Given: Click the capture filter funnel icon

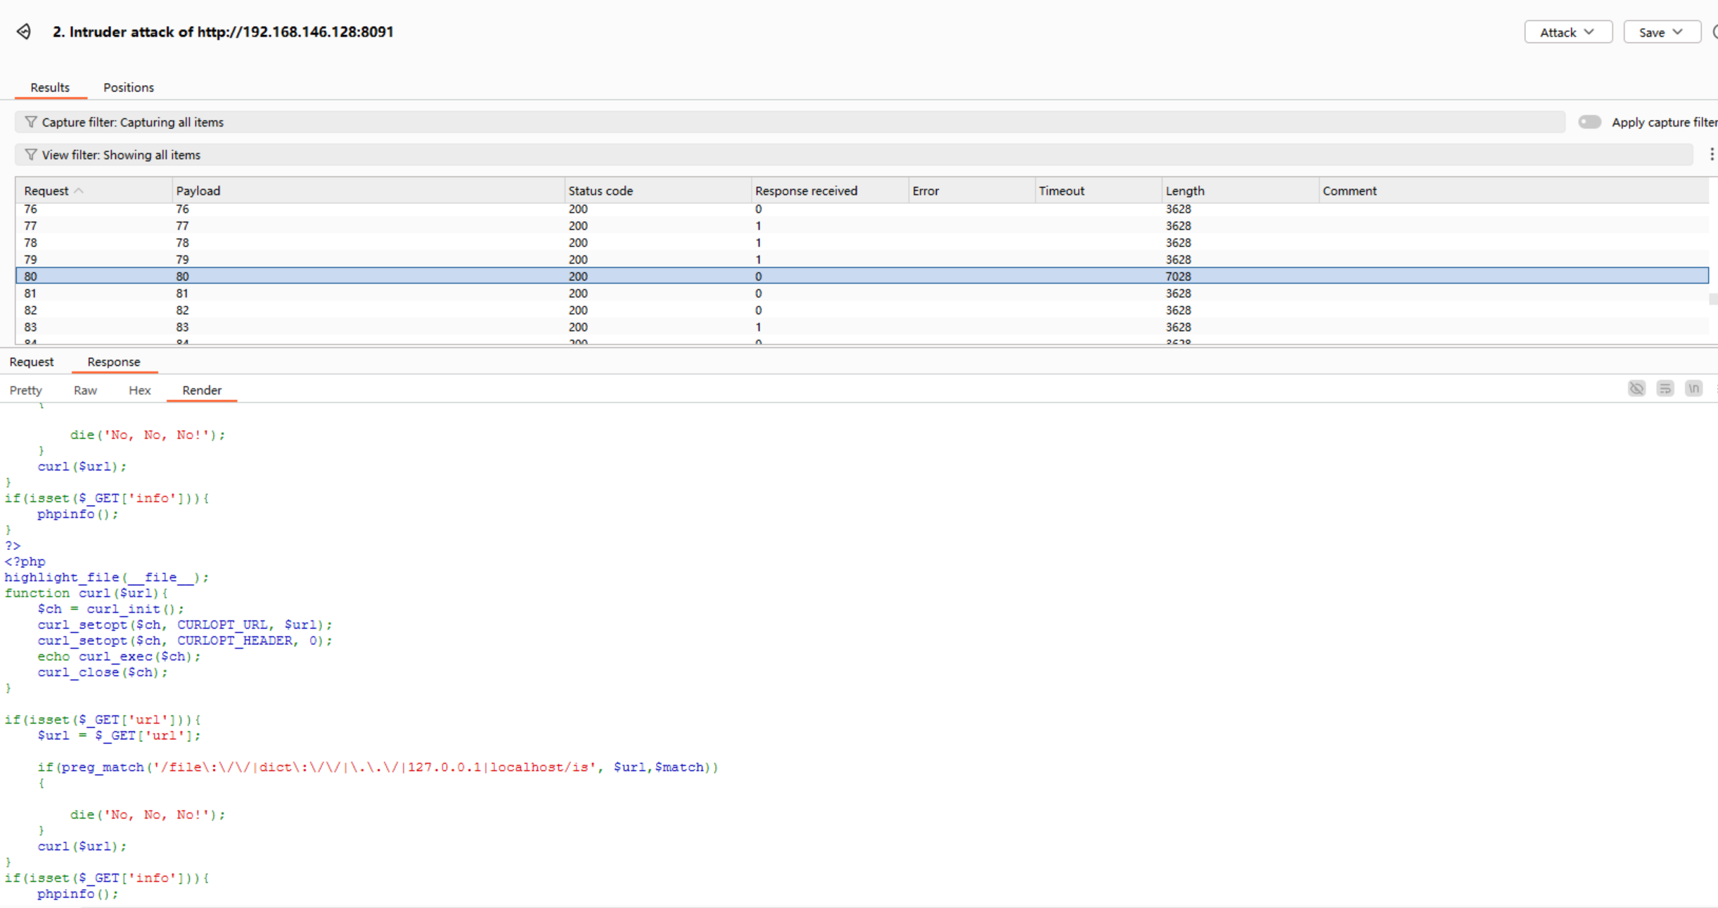Looking at the screenshot, I should 30,122.
